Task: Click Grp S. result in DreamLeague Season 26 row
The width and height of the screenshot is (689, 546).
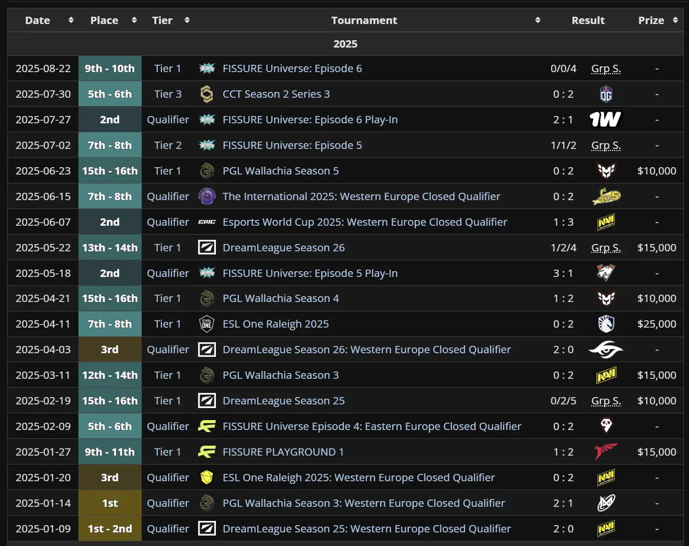Action: click(x=606, y=248)
